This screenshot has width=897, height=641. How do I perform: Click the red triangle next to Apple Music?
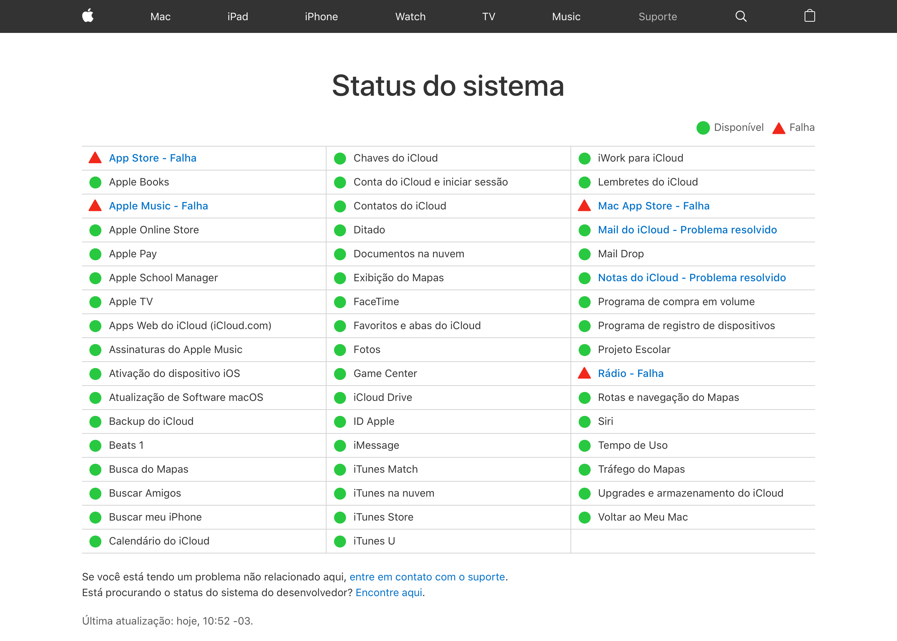95,206
